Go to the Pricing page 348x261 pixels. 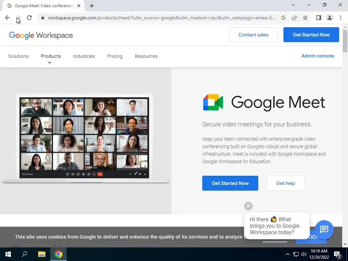click(x=115, y=56)
